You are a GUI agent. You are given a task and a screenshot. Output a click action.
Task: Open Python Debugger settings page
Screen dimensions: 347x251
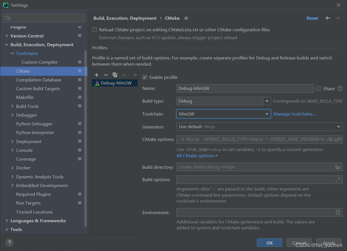click(x=34, y=124)
